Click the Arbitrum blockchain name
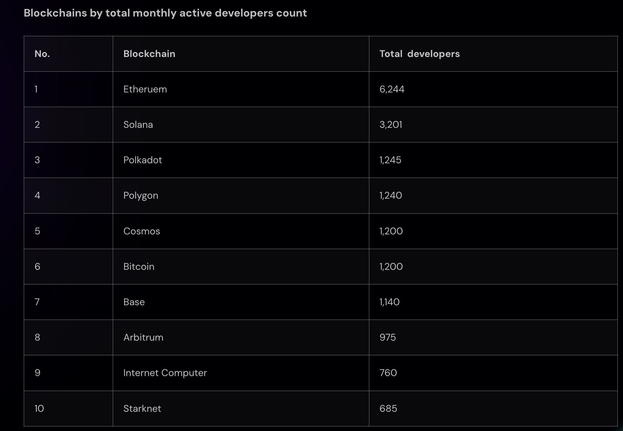 click(x=143, y=338)
